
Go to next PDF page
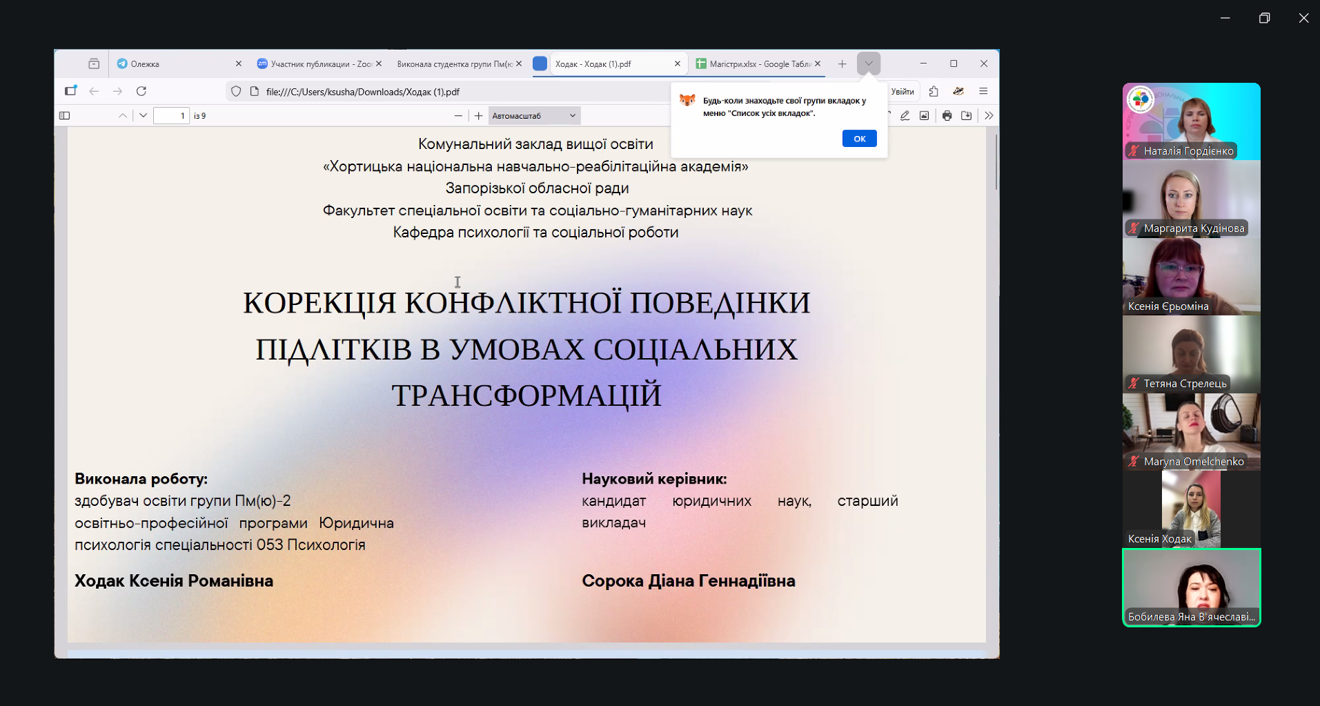pyautogui.click(x=143, y=116)
